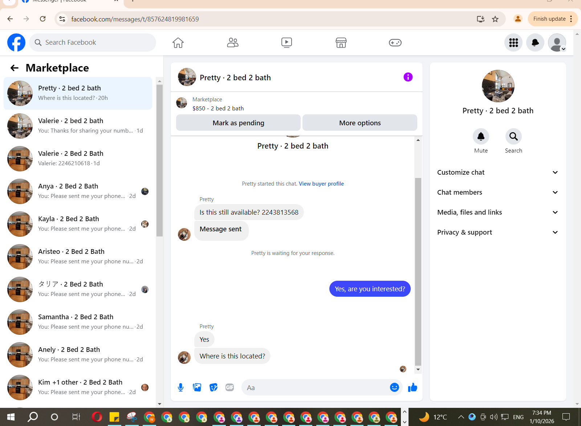Open the Chrome three-dot menu
Viewport: 581px width, 426px height.
571,19
